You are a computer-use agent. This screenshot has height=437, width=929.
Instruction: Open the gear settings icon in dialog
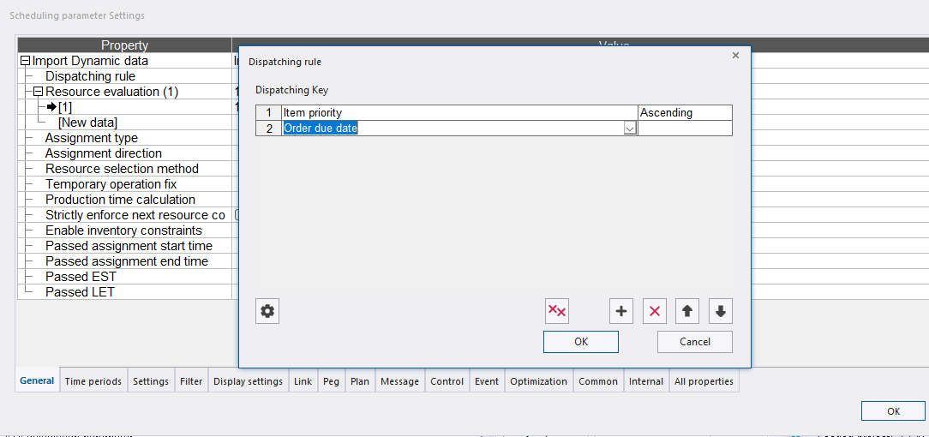pos(267,311)
